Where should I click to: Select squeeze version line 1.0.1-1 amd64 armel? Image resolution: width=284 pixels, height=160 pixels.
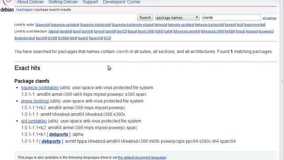tap(84, 94)
